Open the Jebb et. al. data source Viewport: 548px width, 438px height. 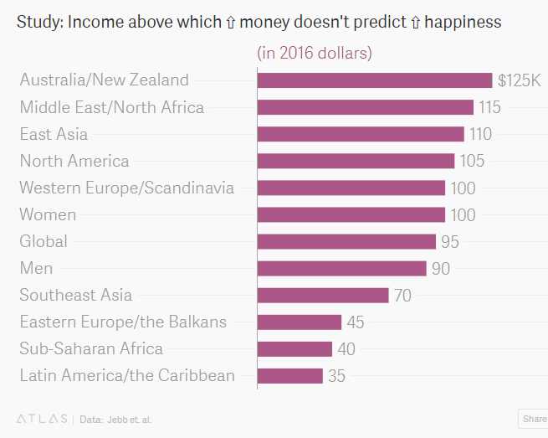[128, 419]
